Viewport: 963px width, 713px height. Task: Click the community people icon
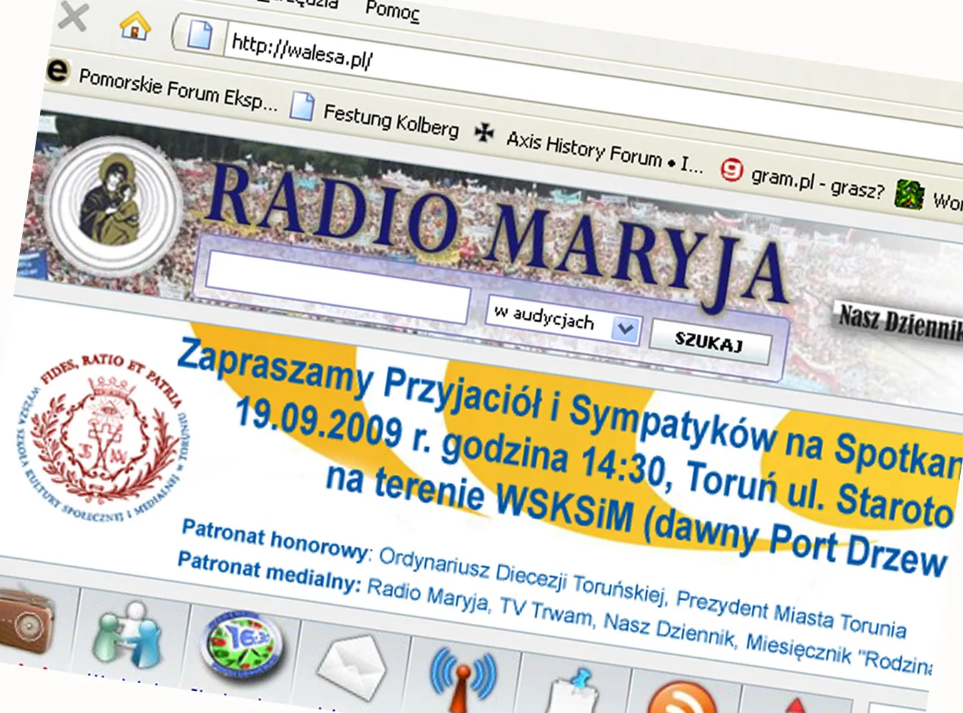[x=128, y=635]
